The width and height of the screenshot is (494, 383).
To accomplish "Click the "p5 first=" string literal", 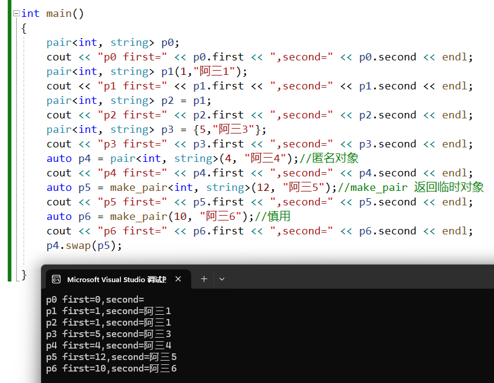I will pos(132,202).
